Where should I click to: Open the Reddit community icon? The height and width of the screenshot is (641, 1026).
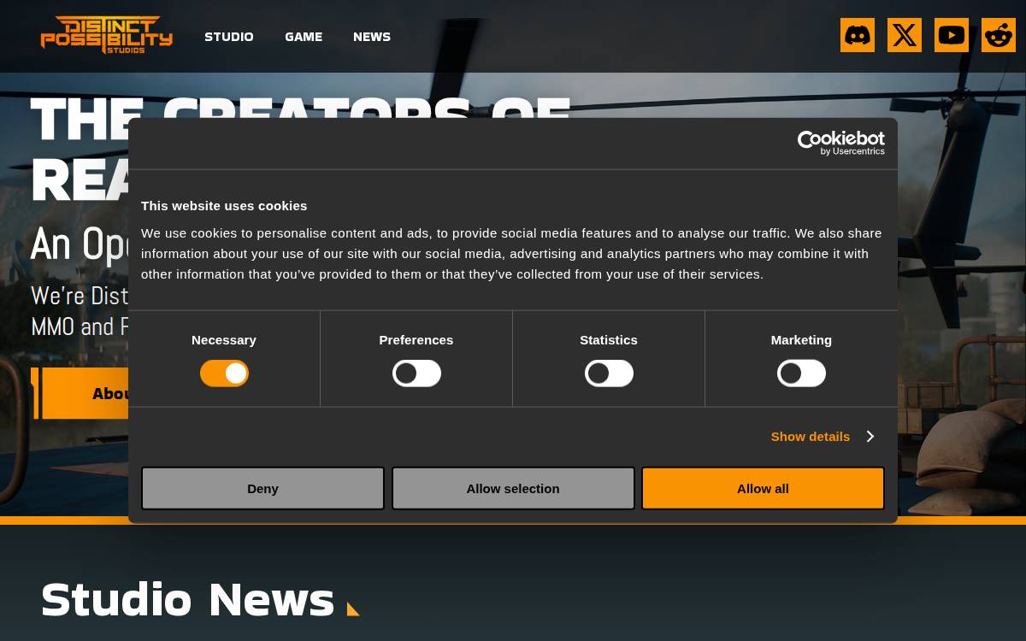pyautogui.click(x=999, y=35)
